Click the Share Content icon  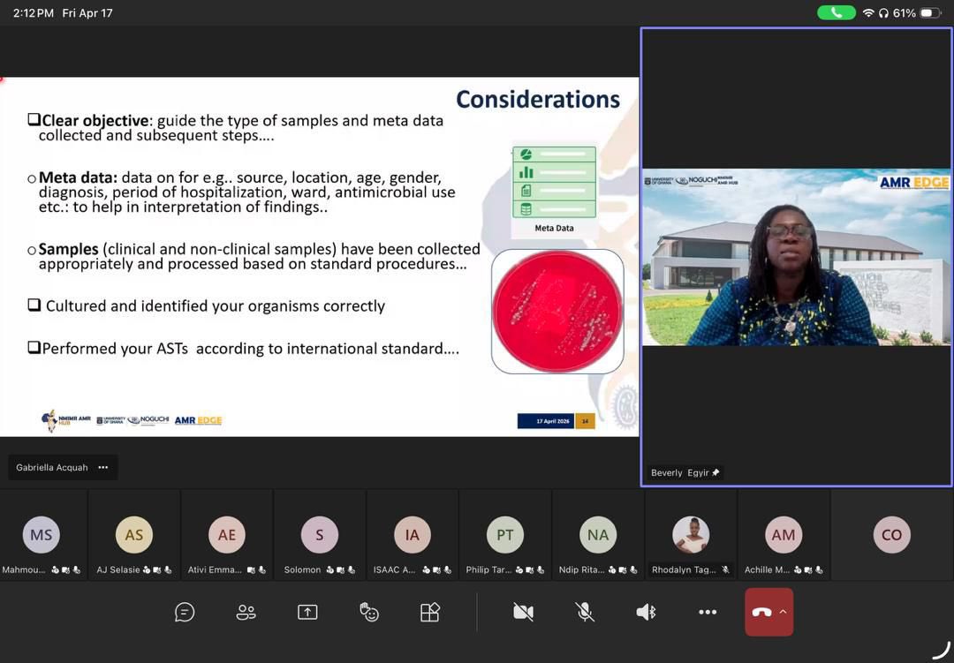pos(307,612)
